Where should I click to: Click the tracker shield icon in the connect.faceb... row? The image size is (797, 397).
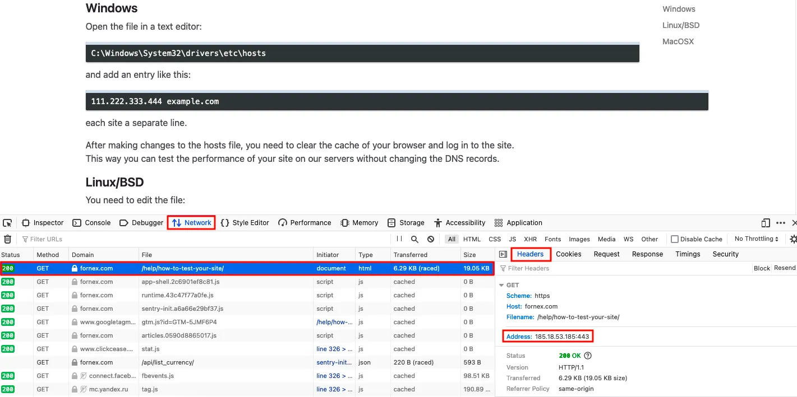[83, 376]
